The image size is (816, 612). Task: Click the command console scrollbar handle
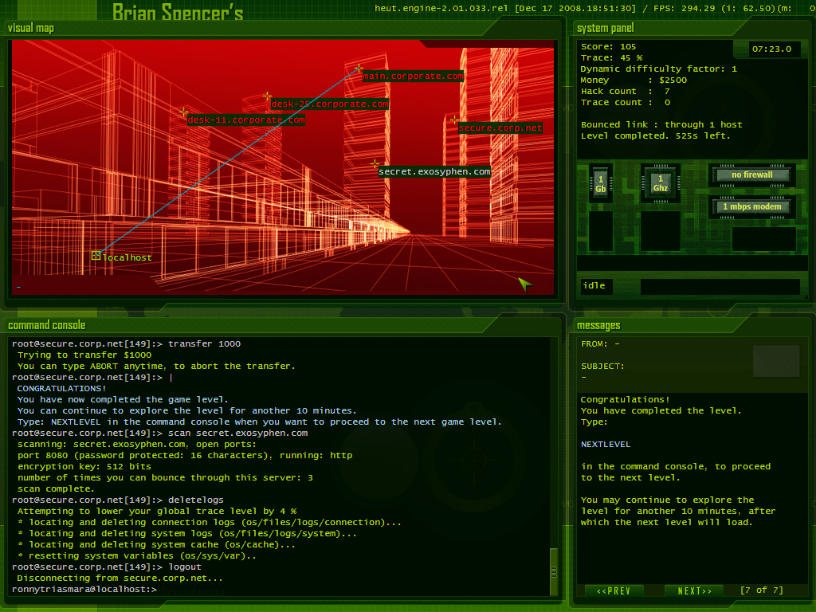pos(554,571)
